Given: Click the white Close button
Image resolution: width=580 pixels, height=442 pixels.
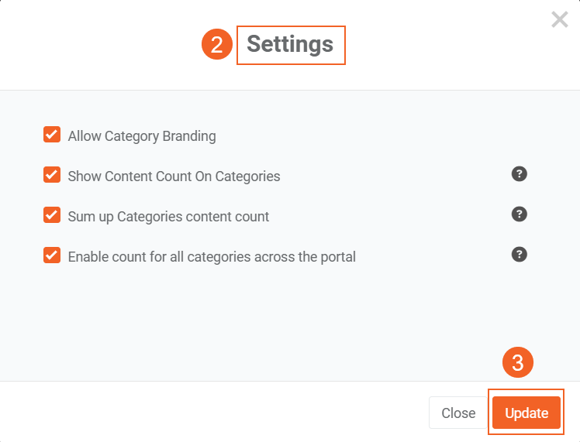Looking at the screenshot, I should [x=458, y=413].
